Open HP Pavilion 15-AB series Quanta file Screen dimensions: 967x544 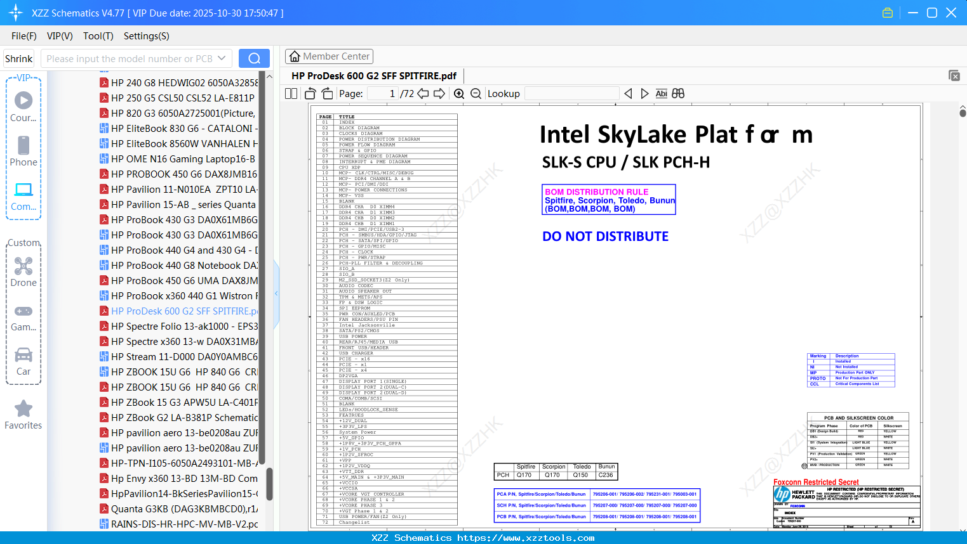178,204
